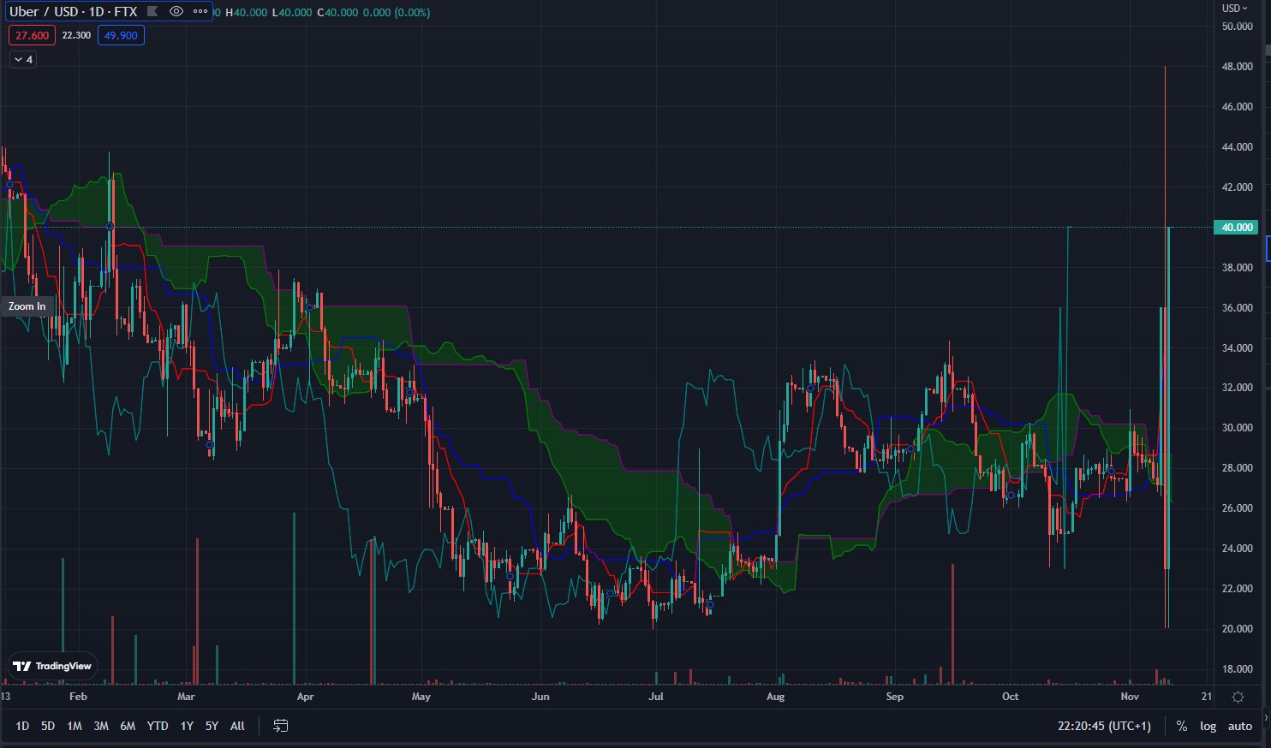Click the 18.000 price axis label

[x=1237, y=669]
